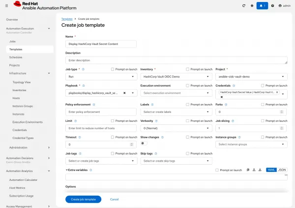The width and height of the screenshot is (295, 208).
Task: Open the Job type dropdown
Action: 101,76
